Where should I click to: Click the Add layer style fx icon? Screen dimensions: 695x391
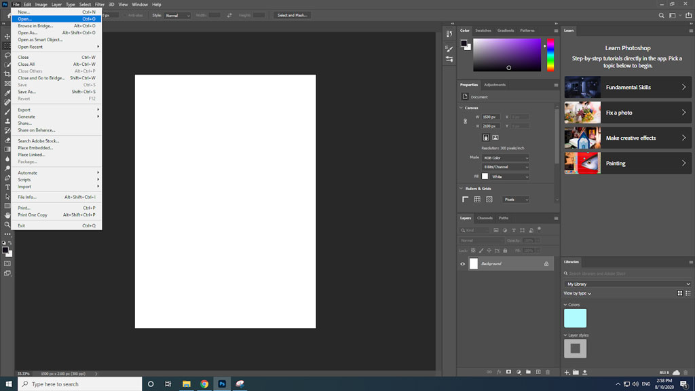(x=499, y=372)
